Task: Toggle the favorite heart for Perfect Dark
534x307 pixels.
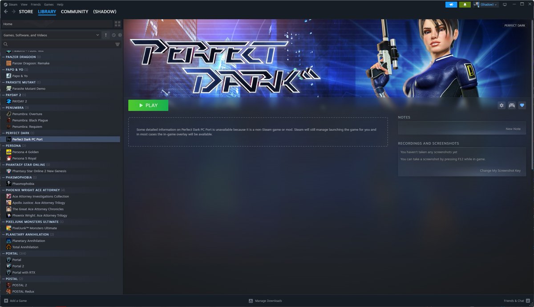Action: point(522,105)
